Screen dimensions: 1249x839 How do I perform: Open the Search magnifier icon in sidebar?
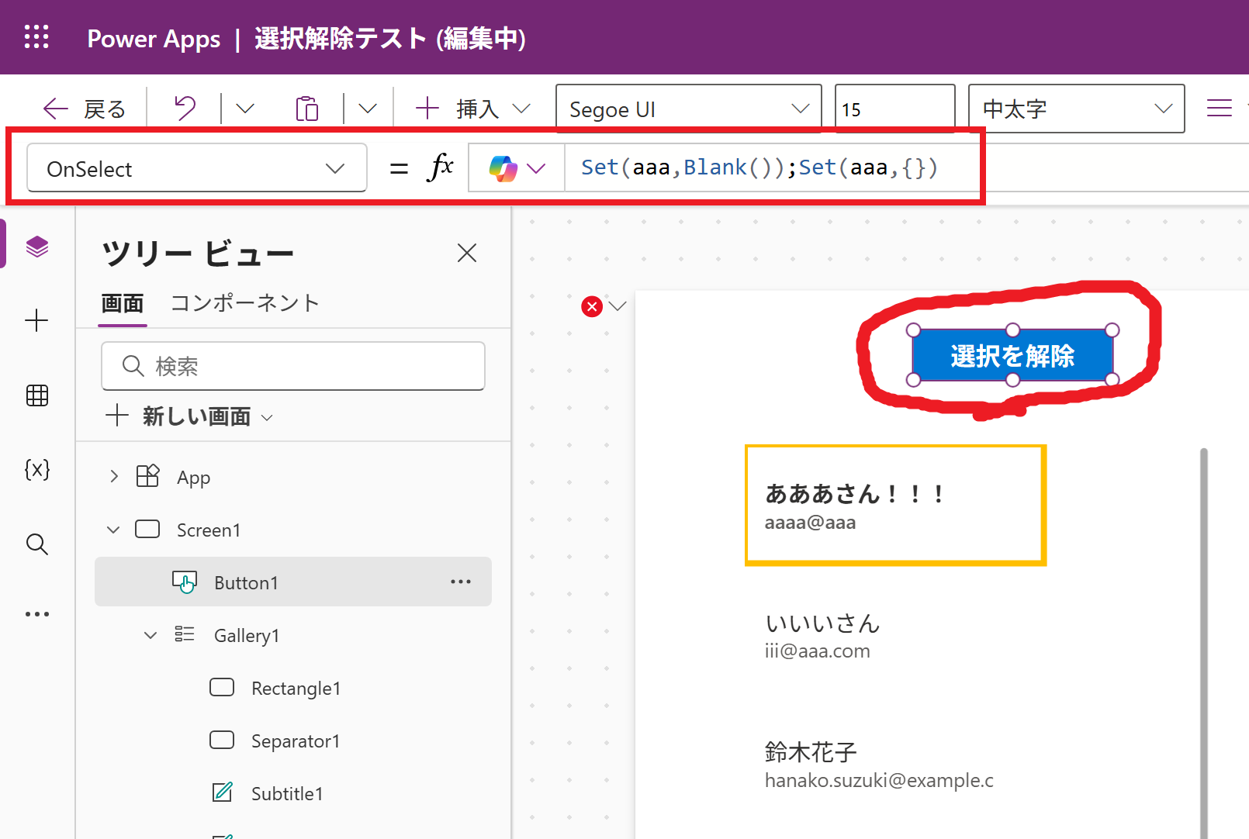tap(37, 544)
